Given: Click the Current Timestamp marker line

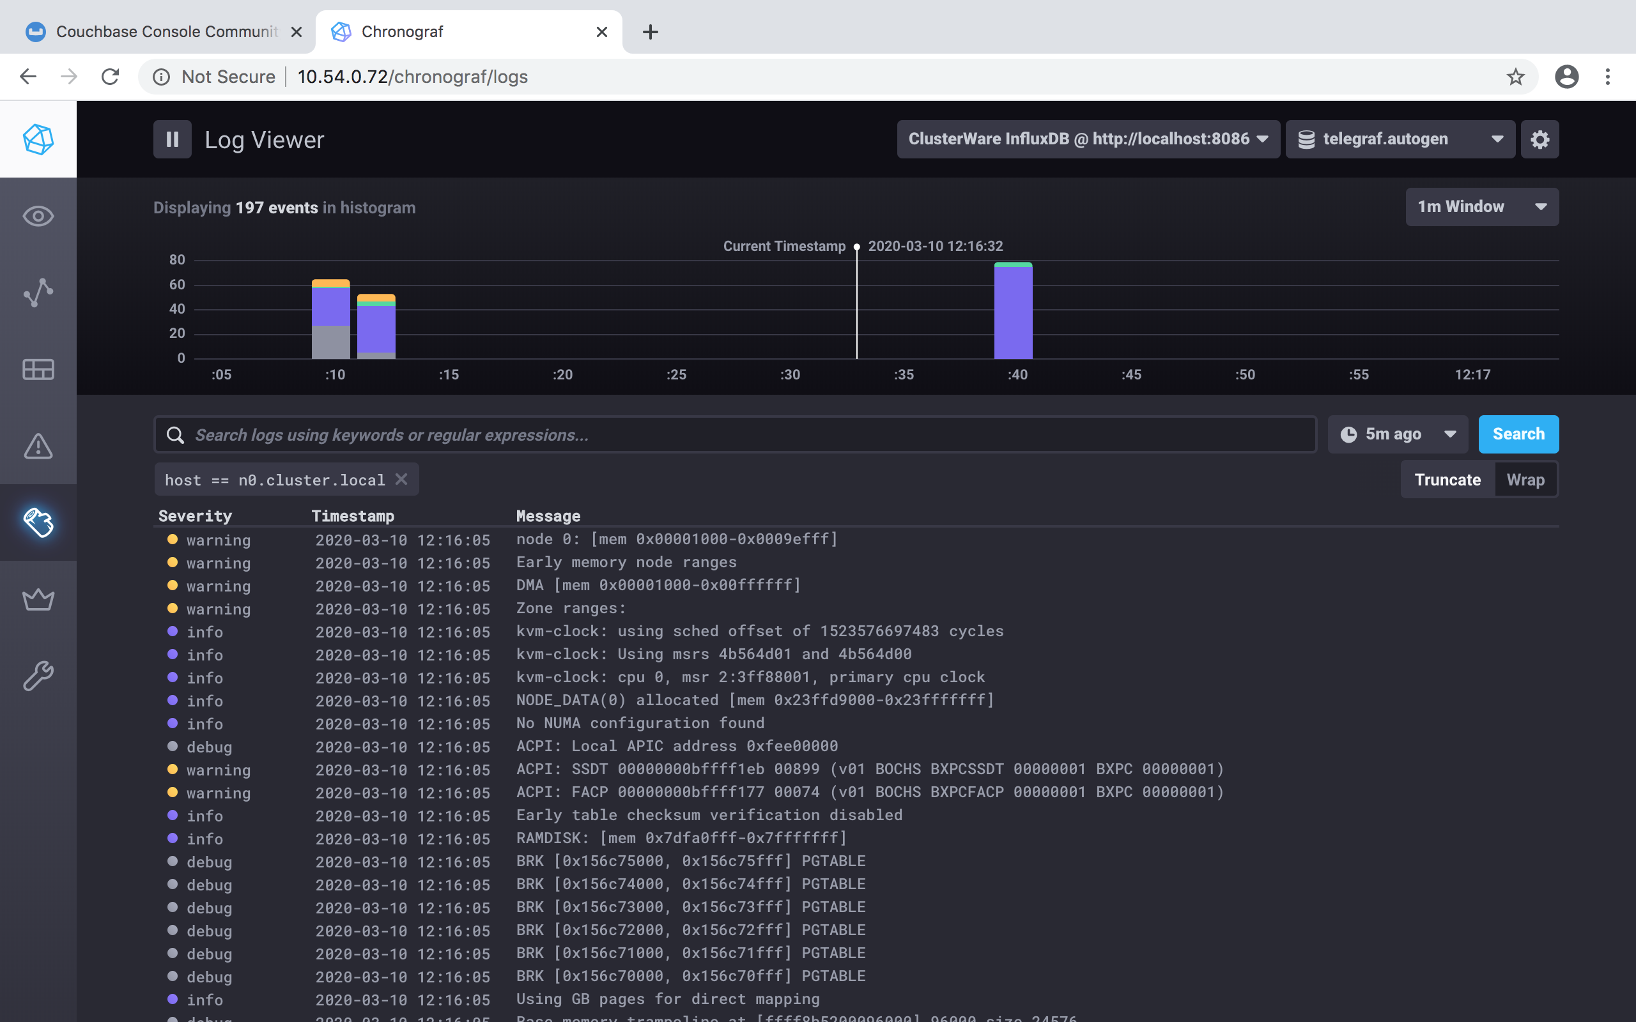Looking at the screenshot, I should click(856, 302).
